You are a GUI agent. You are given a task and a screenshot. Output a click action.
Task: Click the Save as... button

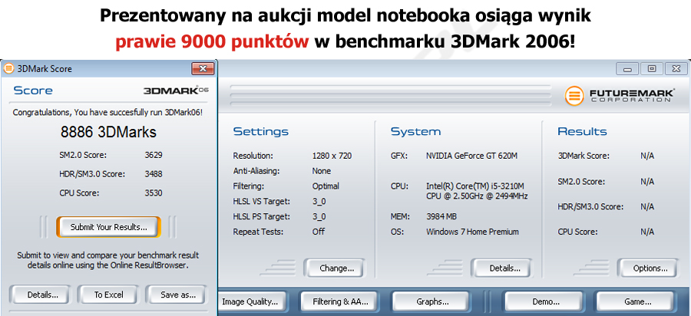click(x=177, y=294)
